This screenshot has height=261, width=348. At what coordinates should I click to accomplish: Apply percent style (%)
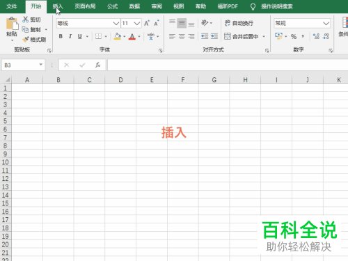tap(294, 36)
